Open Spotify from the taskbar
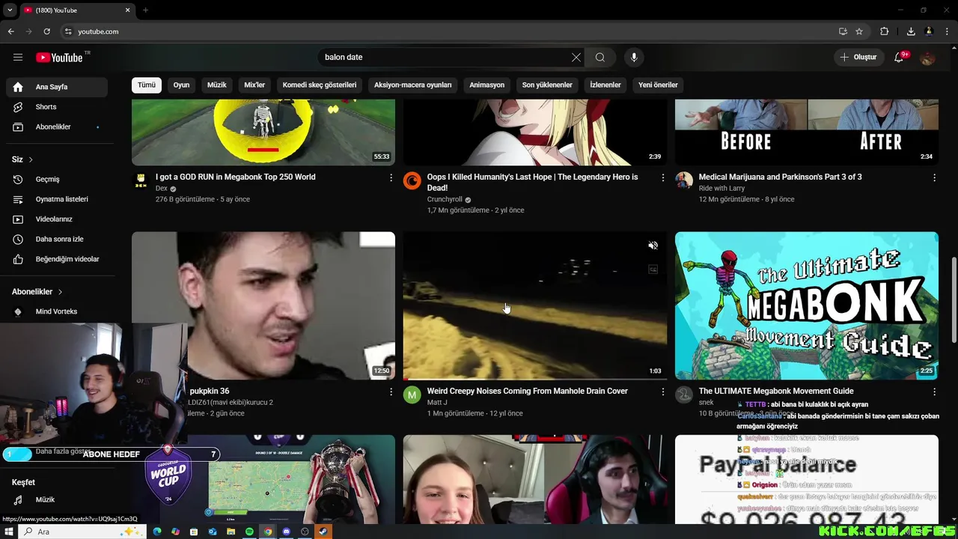Screen dimensions: 958x539 coord(249,532)
